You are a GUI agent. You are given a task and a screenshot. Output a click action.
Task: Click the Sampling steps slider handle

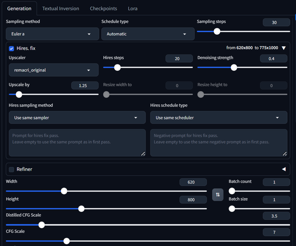coord(217,31)
